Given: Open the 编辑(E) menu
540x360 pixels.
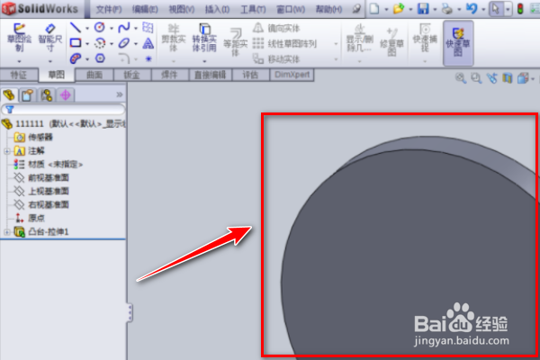Looking at the screenshot, I should coord(145,9).
